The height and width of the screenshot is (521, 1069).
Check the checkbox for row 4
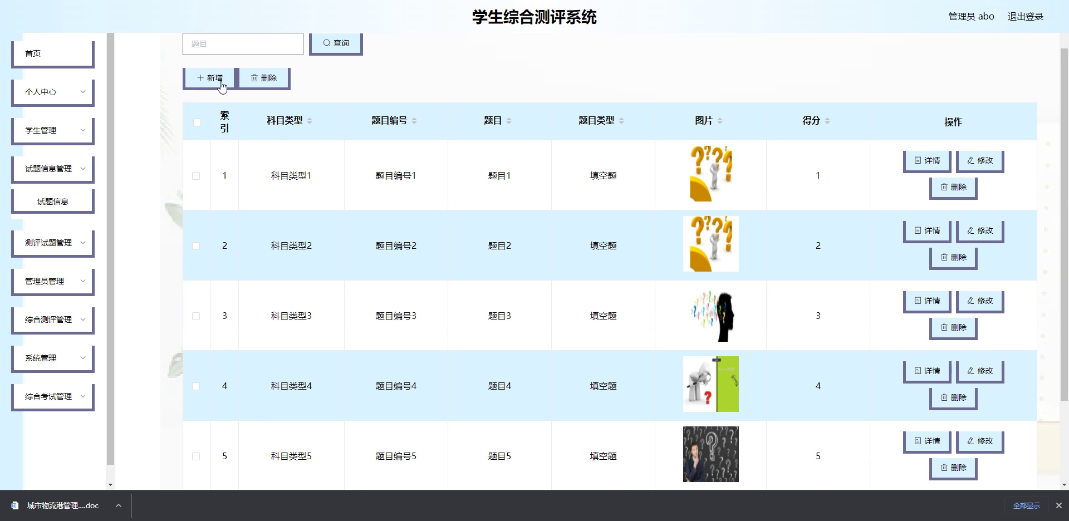196,386
